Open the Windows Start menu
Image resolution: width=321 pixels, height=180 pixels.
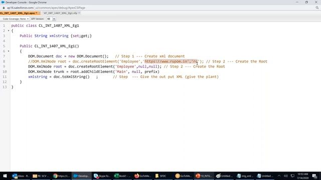point(5,175)
